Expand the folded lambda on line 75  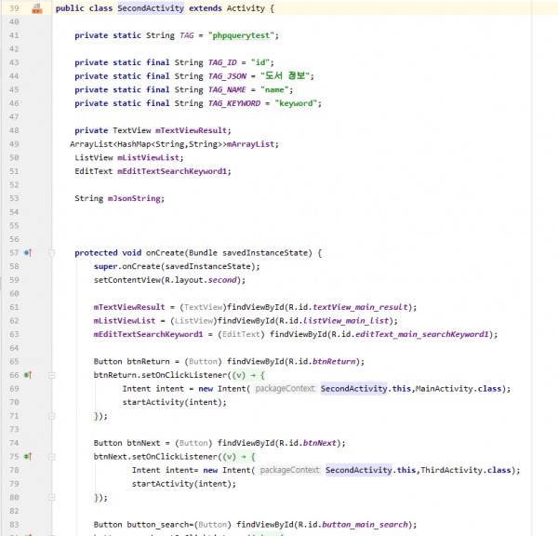[52, 457]
